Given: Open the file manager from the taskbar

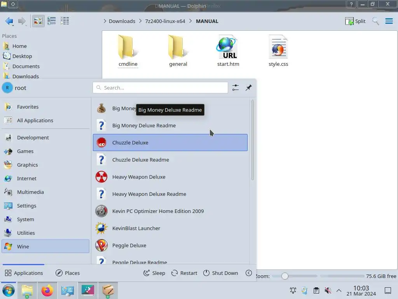Looking at the screenshot, I should 27,290.
